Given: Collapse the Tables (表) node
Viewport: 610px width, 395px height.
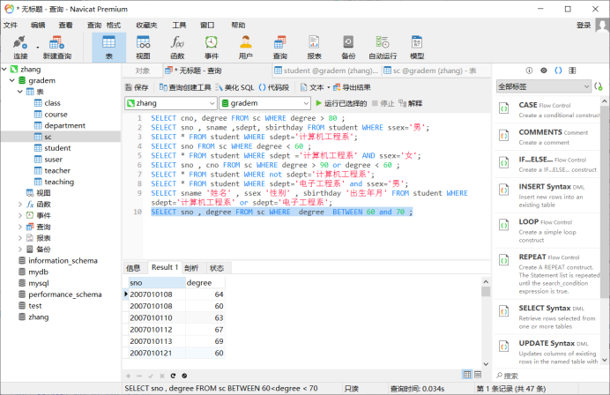Looking at the screenshot, I should point(20,92).
